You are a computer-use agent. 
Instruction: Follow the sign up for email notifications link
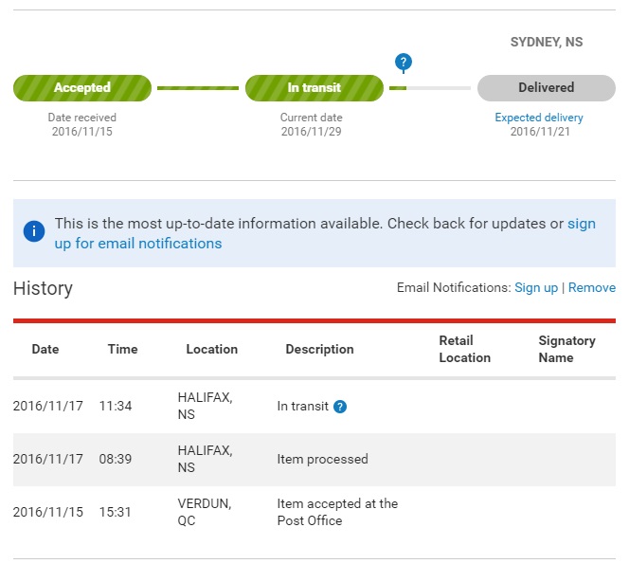[138, 244]
